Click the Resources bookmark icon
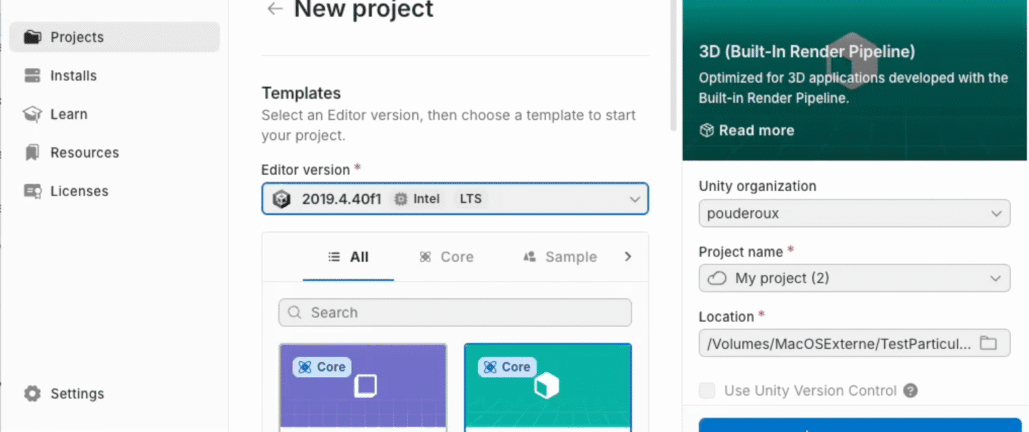The width and height of the screenshot is (1029, 432). (x=32, y=152)
